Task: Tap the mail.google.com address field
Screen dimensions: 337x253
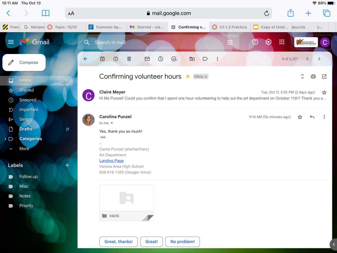Action: pos(168,13)
